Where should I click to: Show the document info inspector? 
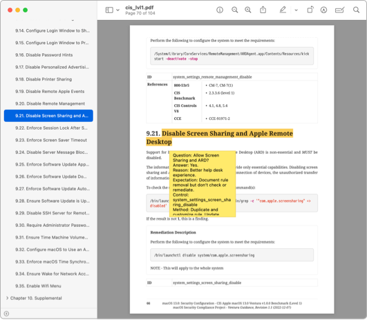pos(220,10)
